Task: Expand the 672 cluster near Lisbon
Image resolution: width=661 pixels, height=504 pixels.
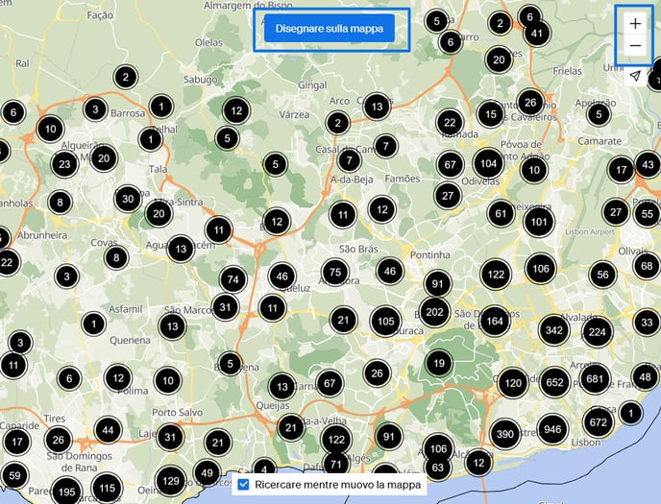Action: click(598, 421)
